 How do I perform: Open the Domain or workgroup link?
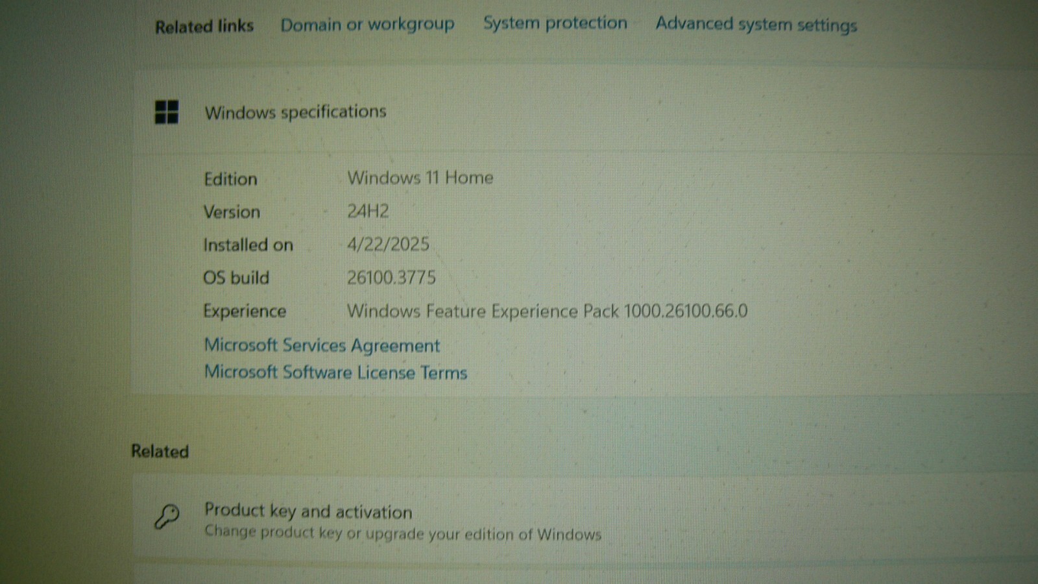(x=367, y=25)
